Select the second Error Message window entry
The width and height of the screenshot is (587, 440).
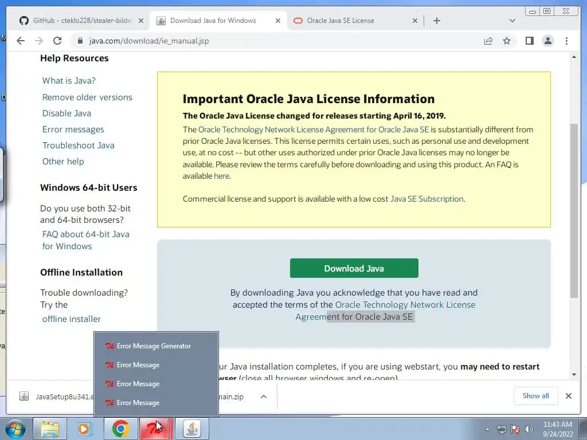(156, 383)
